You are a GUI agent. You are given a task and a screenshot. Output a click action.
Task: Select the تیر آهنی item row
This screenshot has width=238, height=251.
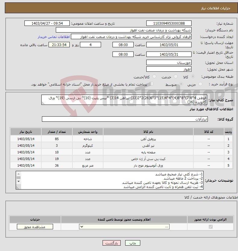point(121,146)
